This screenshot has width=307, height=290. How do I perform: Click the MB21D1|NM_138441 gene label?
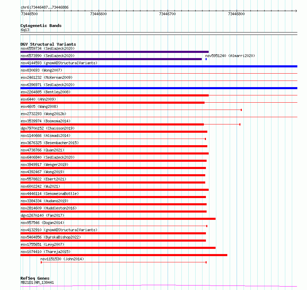tap(37, 282)
